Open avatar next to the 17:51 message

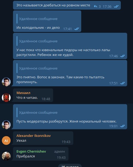point(6,82)
